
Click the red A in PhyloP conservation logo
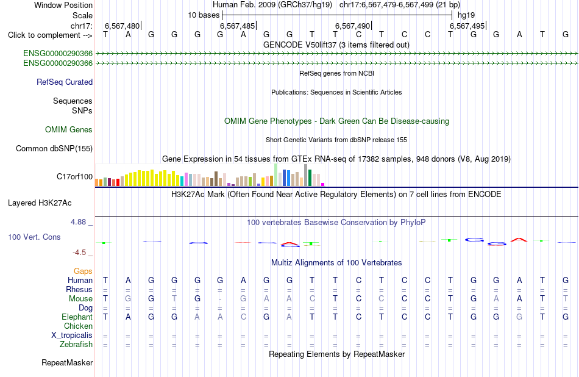point(519,240)
